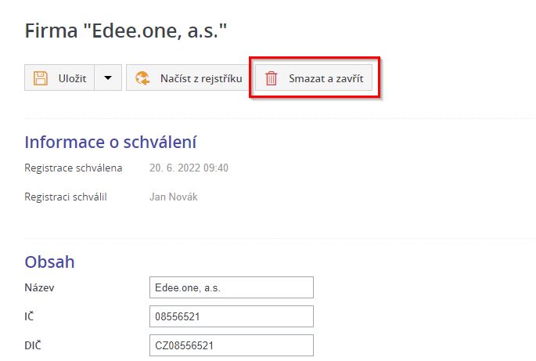Click the Název field label
The width and height of the screenshot is (536, 361).
click(39, 287)
